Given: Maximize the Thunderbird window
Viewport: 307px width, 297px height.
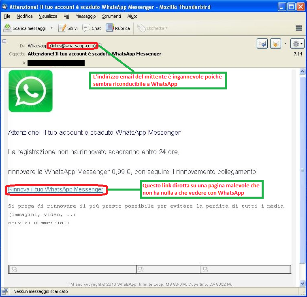Looking at the screenshot, I should click(291, 7).
